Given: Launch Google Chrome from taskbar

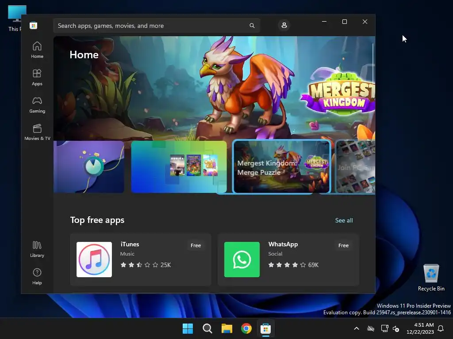Looking at the screenshot, I should point(246,328).
